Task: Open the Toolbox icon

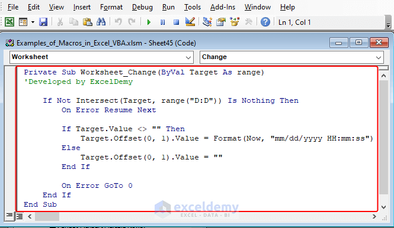Action: tap(248, 22)
